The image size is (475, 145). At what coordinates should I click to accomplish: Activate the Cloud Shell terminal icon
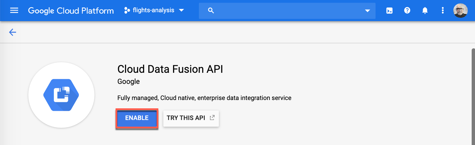pos(389,11)
